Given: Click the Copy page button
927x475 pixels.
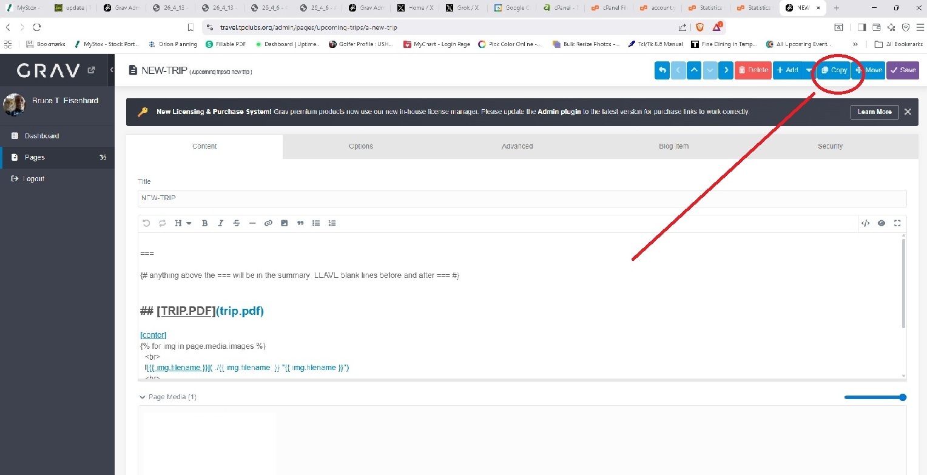Looking at the screenshot, I should point(834,70).
